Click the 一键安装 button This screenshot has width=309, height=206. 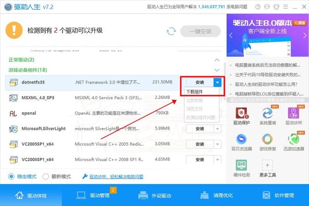[200, 31]
